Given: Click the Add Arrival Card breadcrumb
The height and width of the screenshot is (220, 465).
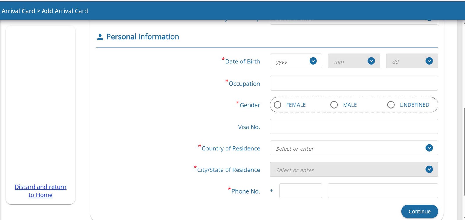Looking at the screenshot, I should pyautogui.click(x=65, y=11).
